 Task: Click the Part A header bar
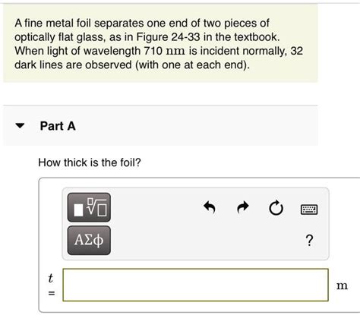click(x=160, y=126)
